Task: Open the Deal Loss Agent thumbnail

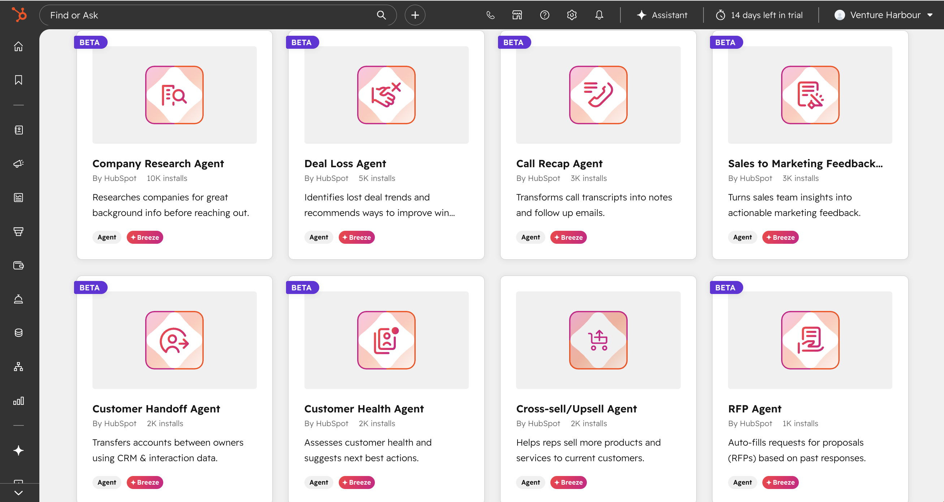Action: [x=386, y=95]
